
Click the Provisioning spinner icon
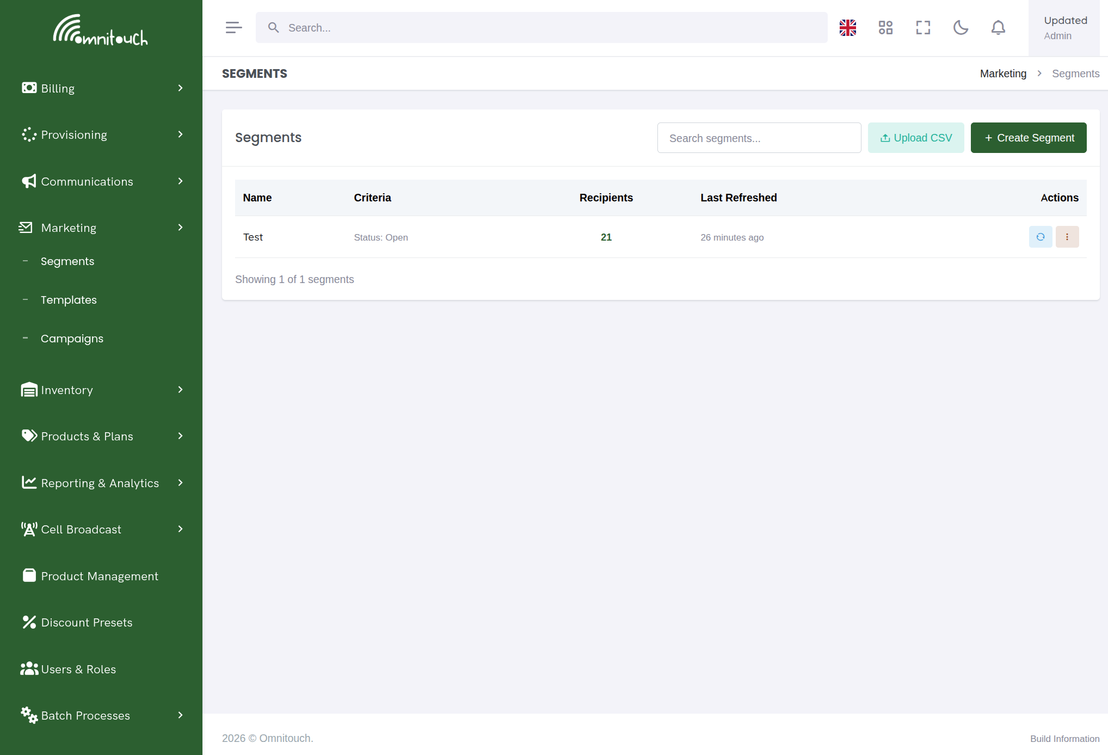29,134
